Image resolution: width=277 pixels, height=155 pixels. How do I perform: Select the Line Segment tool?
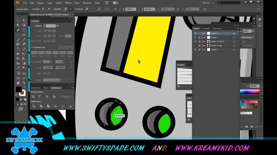click(x=18, y=35)
